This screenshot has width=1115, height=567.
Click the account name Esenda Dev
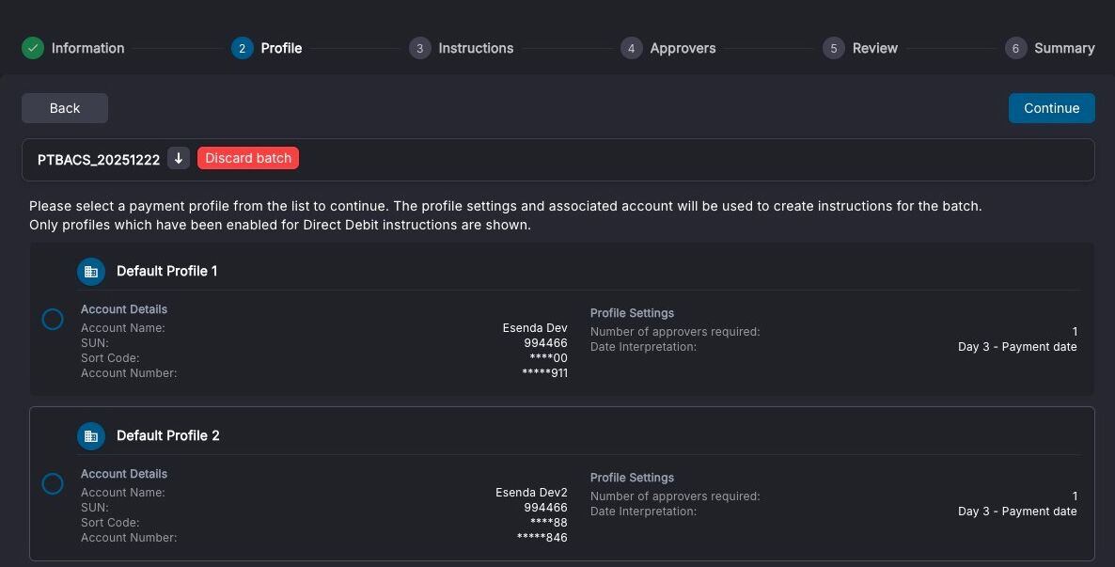pos(535,328)
